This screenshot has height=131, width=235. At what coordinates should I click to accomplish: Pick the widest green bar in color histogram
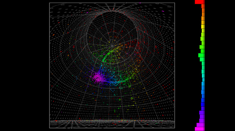tap(201, 55)
